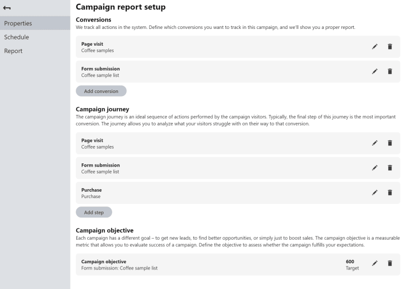Delete the Page visit conversion
Image resolution: width=404 pixels, height=289 pixels.
(x=390, y=47)
